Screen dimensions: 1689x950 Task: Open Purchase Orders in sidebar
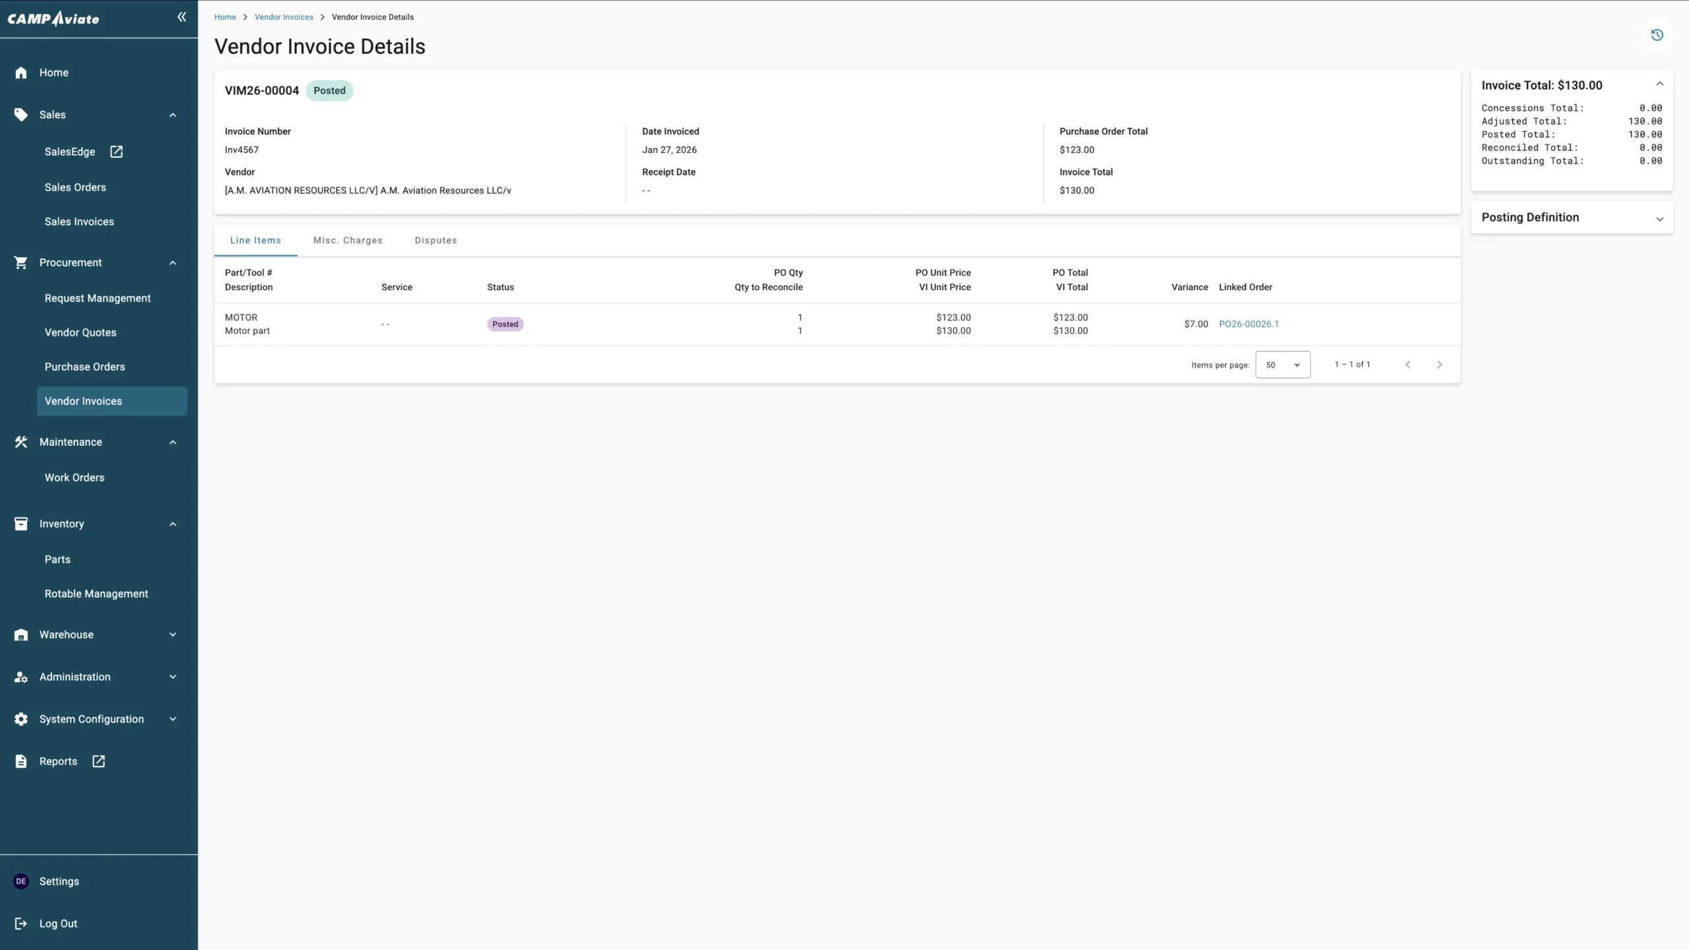[x=84, y=367]
